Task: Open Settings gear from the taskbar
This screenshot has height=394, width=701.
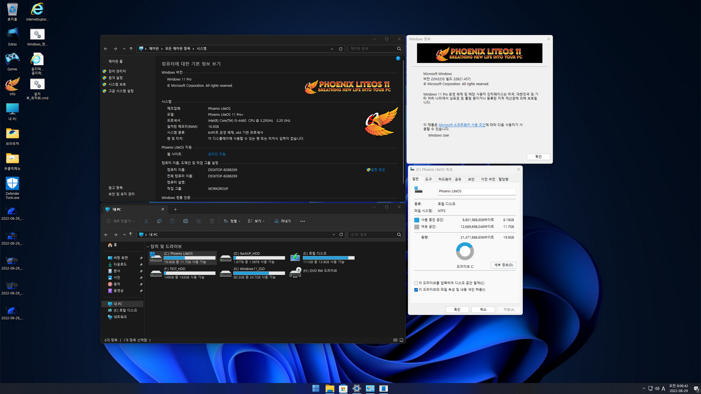Action: coord(357,388)
